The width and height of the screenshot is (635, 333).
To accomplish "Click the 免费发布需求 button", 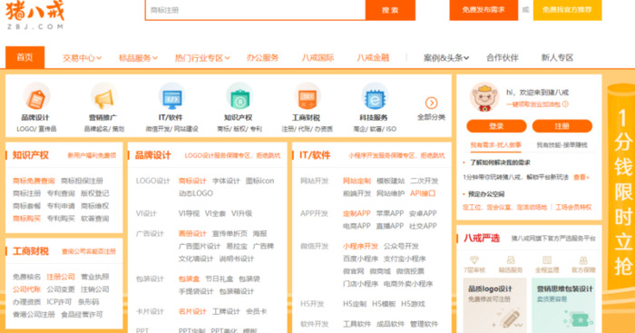I will point(484,10).
